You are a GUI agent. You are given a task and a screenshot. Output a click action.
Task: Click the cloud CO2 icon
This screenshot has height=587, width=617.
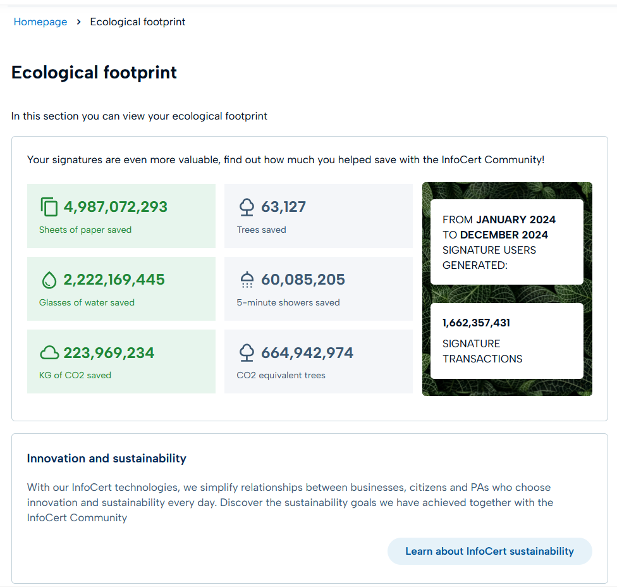(x=49, y=352)
